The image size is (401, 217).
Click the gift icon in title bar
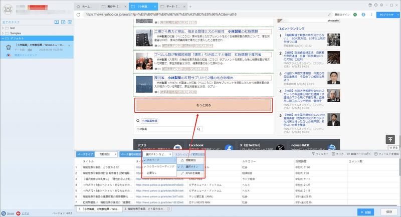coord(370,5)
